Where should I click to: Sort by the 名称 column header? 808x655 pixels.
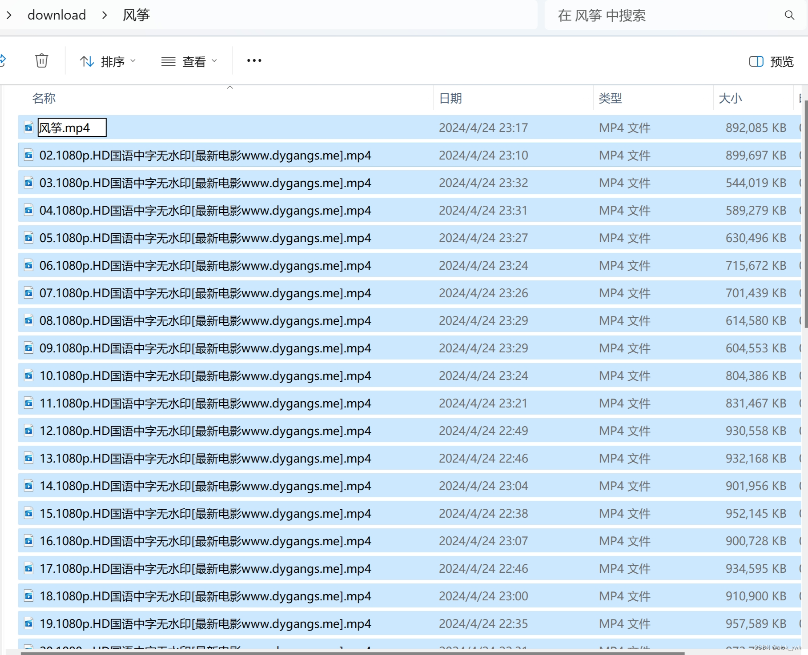coord(44,98)
